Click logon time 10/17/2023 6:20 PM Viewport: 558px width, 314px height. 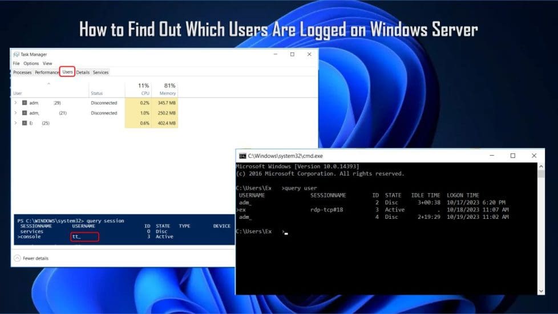(476, 202)
